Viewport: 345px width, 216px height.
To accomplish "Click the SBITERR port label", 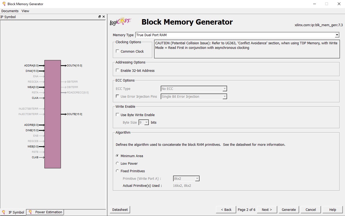I will [72, 82].
